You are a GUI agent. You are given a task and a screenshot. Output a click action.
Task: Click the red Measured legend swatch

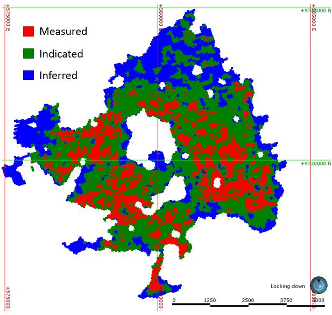(29, 32)
